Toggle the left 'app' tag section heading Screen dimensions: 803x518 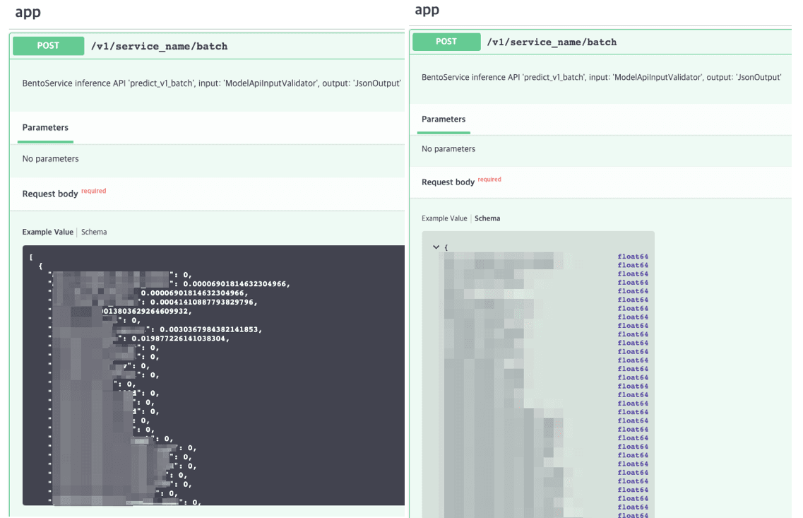(28, 11)
